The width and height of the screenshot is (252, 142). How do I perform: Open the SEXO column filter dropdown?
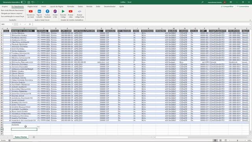(140, 31)
